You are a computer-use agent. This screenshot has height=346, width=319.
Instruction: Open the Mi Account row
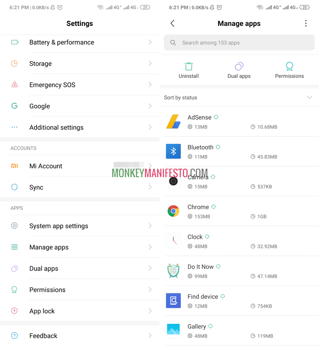(x=80, y=166)
